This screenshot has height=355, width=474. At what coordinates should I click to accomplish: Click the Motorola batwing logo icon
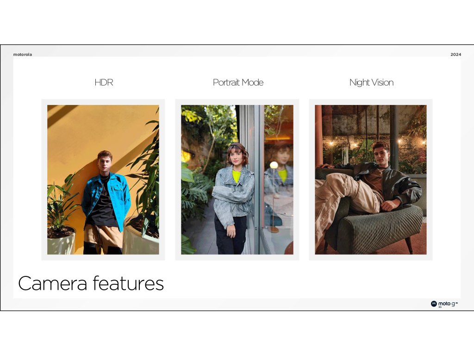(434, 304)
